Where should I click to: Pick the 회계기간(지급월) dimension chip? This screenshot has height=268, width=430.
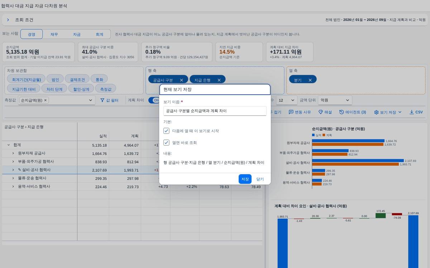[x=27, y=80]
